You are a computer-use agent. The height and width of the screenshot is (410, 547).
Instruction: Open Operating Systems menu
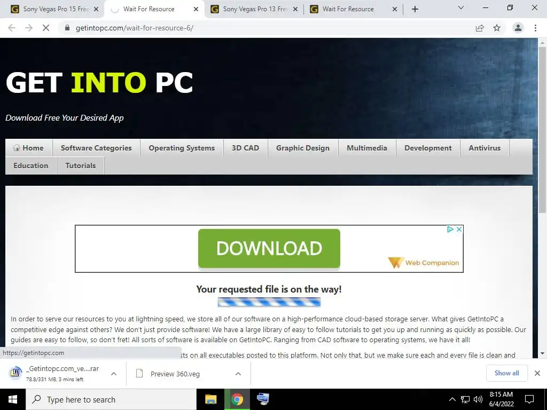point(182,148)
